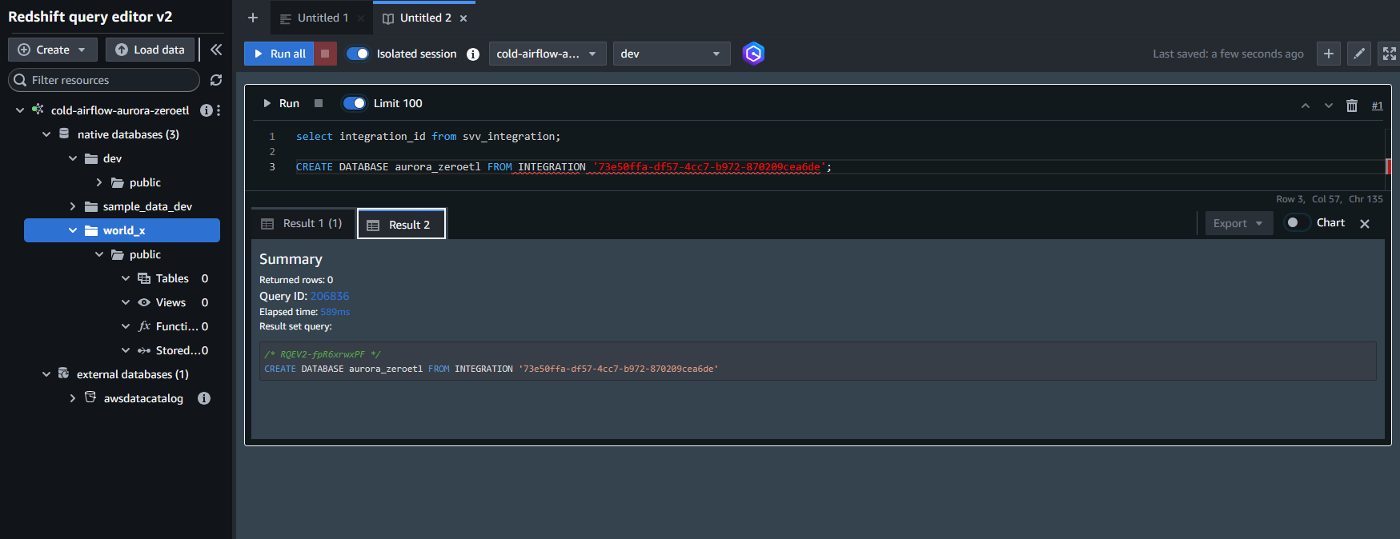Image resolution: width=1400 pixels, height=539 pixels.
Task: Click the Filter resources search field
Action: tap(104, 80)
